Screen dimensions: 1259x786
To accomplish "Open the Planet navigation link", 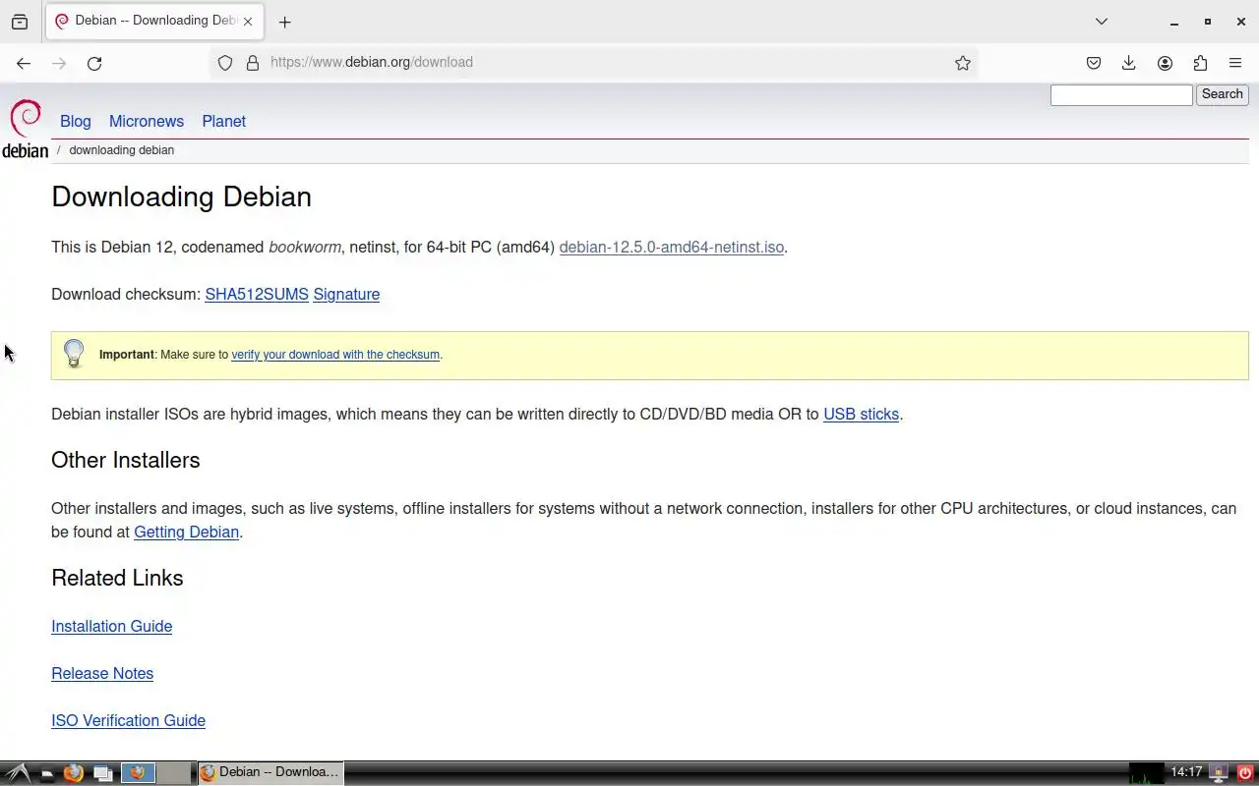I will (224, 121).
